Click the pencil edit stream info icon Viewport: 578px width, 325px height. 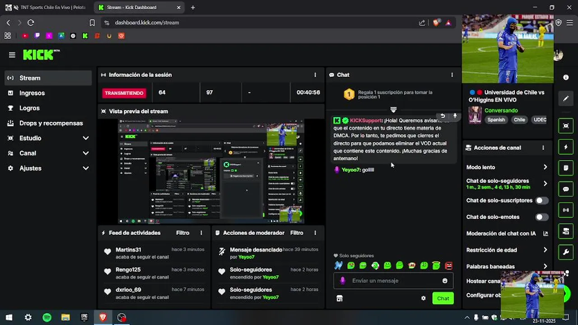(x=566, y=98)
